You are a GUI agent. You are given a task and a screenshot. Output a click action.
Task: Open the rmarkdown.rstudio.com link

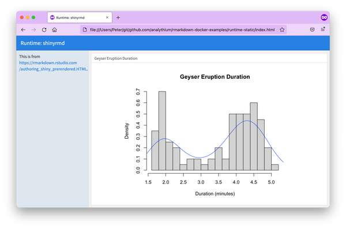click(54, 66)
